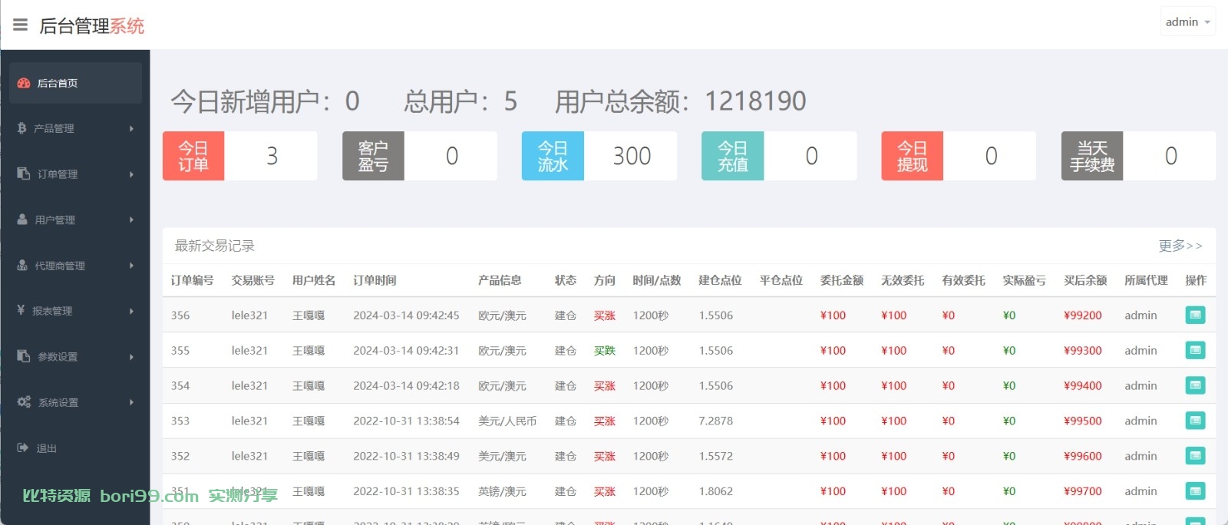Select timestamp 2024-03-14 09:42:31
The image size is (1228, 525).
pyautogui.click(x=406, y=351)
